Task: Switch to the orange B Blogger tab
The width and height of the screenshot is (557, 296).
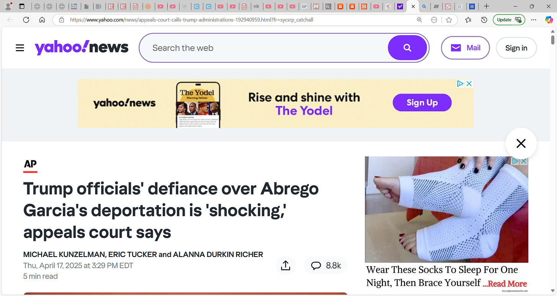Action: click(x=364, y=7)
